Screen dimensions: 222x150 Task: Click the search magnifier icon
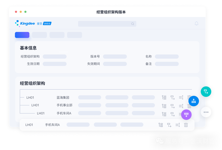pyautogui.click(x=133, y=24)
